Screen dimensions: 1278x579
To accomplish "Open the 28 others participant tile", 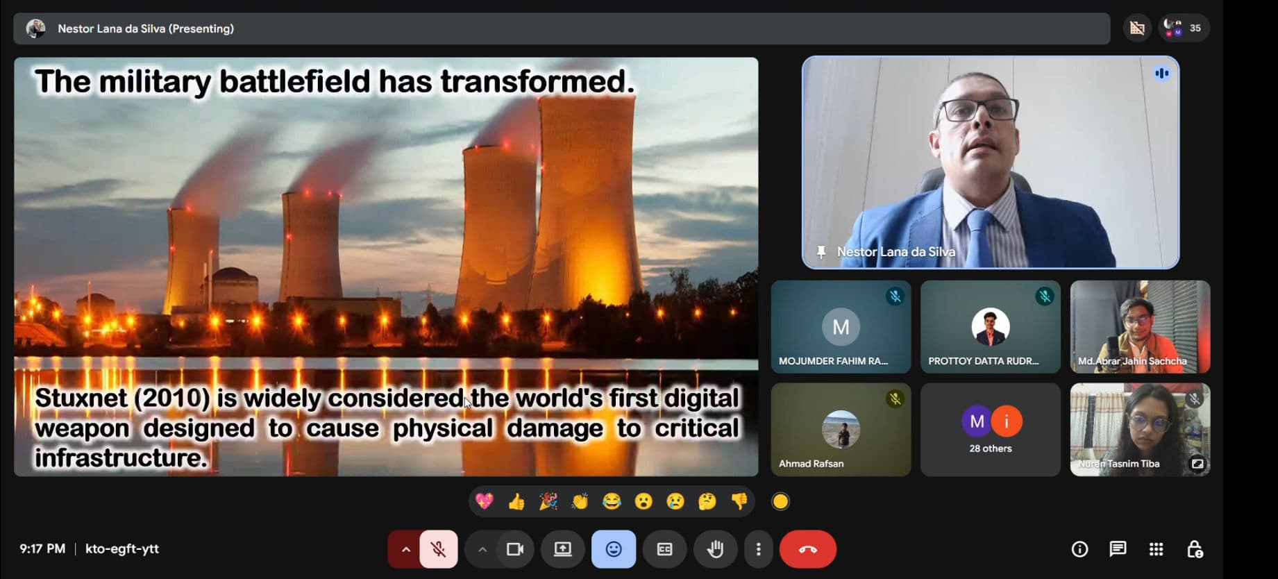I will pyautogui.click(x=990, y=430).
